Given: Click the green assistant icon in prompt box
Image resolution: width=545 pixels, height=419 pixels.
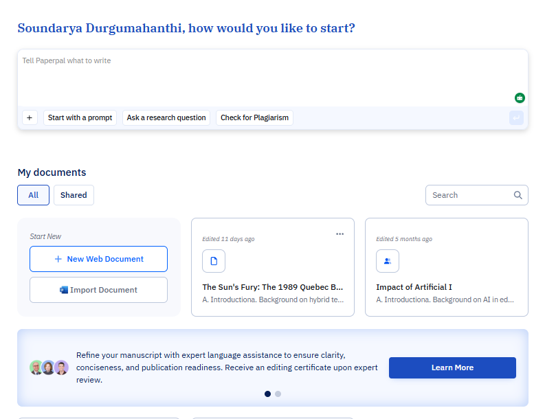Looking at the screenshot, I should [520, 98].
